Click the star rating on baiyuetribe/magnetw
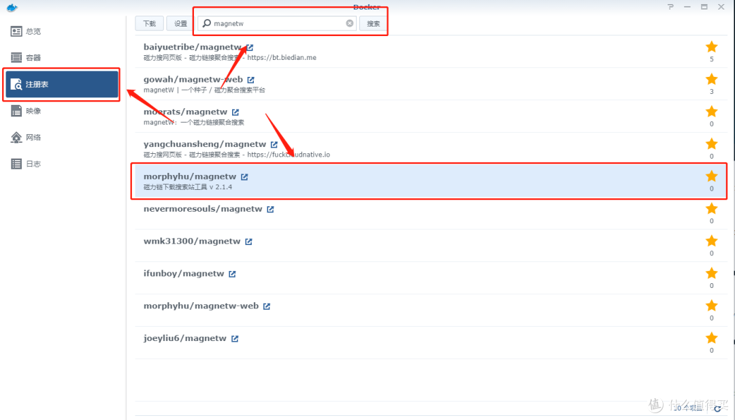Viewport: 735px width, 420px height. (711, 47)
